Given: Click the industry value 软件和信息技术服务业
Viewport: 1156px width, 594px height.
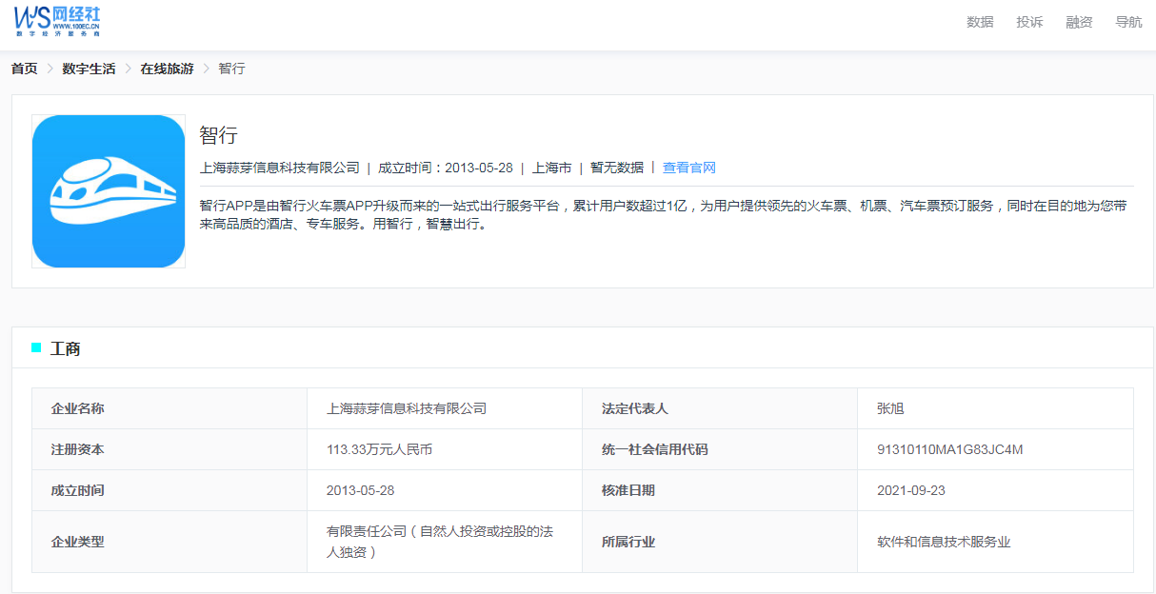Looking at the screenshot, I should coord(944,542).
